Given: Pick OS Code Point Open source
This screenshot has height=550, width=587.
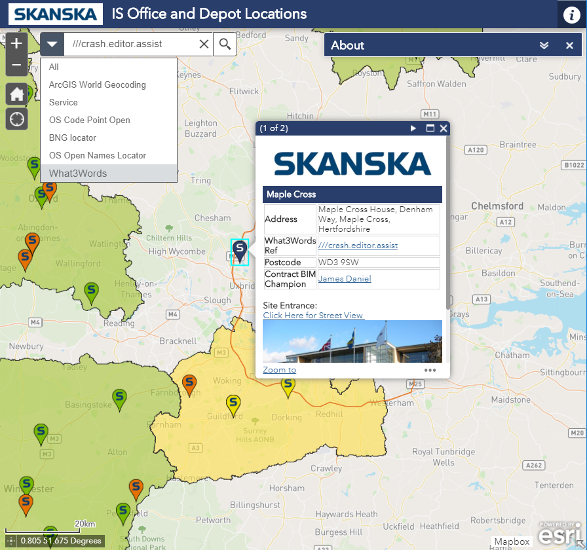Looking at the screenshot, I should [89, 120].
